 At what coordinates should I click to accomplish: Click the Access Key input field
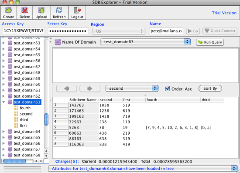tap(24, 31)
